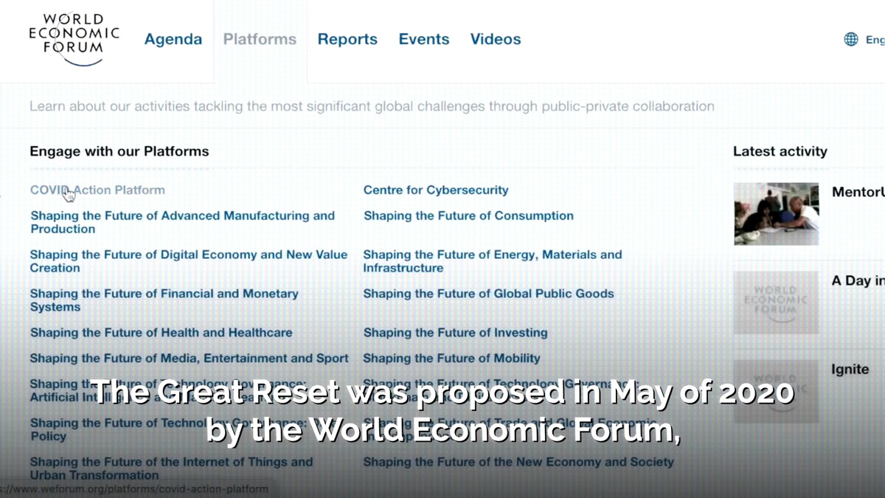
Task: Open Shaping the Future of Advanced Manufacturing and Production
Action: click(182, 222)
